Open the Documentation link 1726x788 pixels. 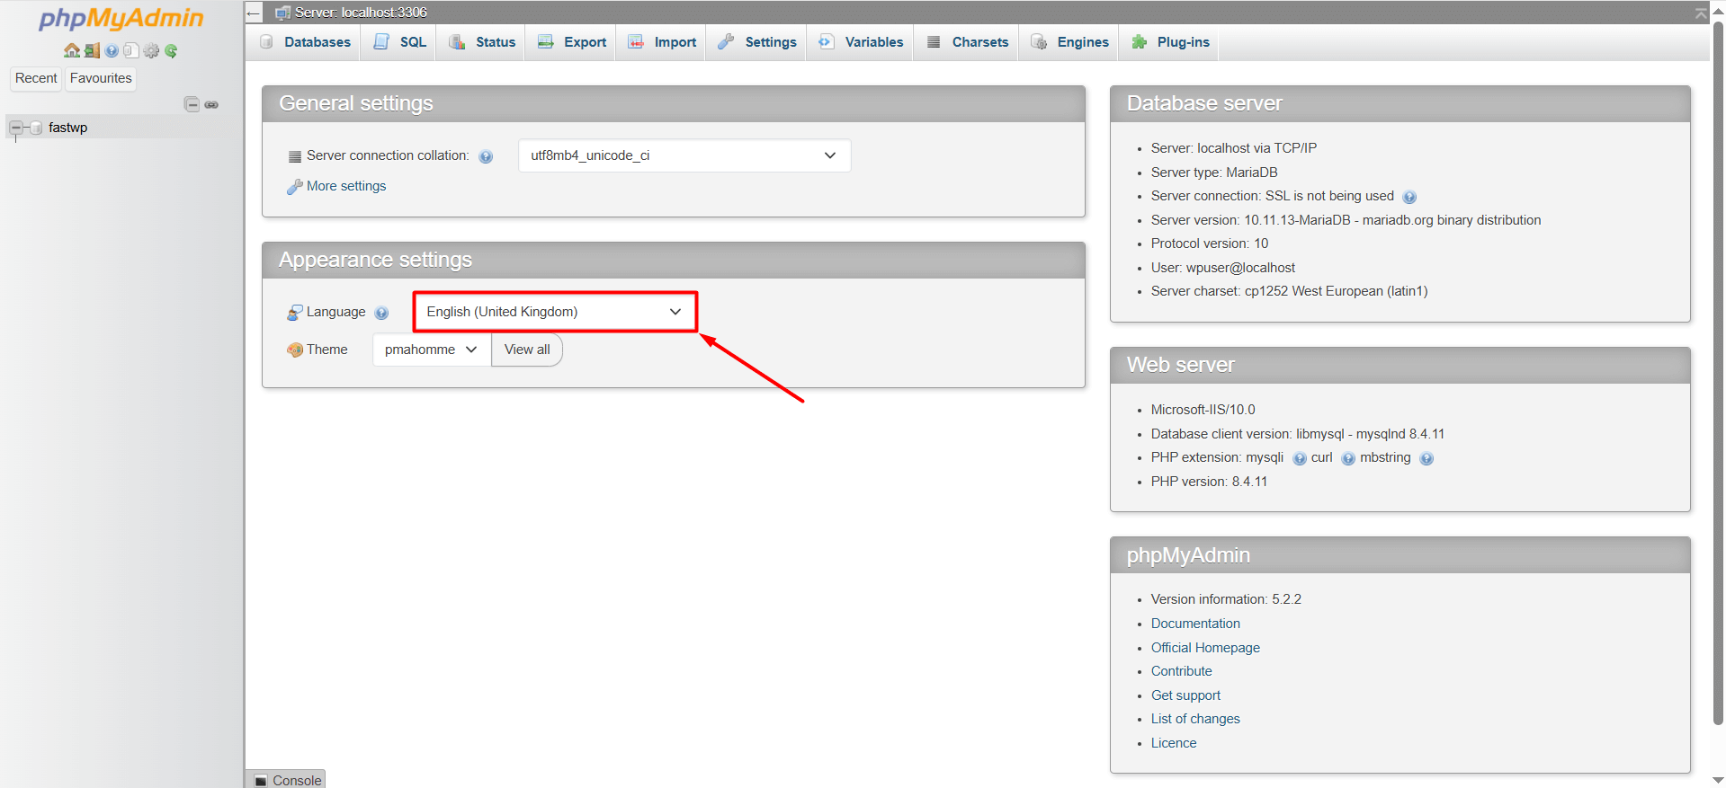(x=1195, y=624)
